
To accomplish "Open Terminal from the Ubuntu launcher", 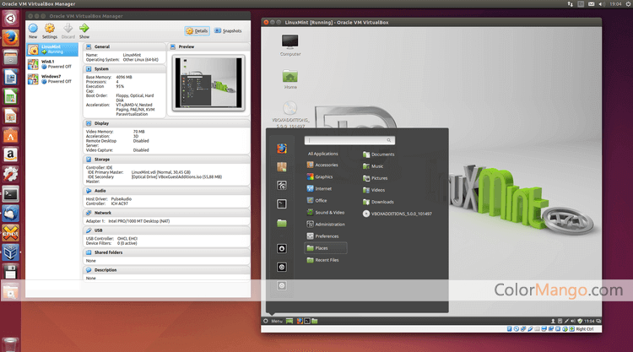I will tap(10, 194).
